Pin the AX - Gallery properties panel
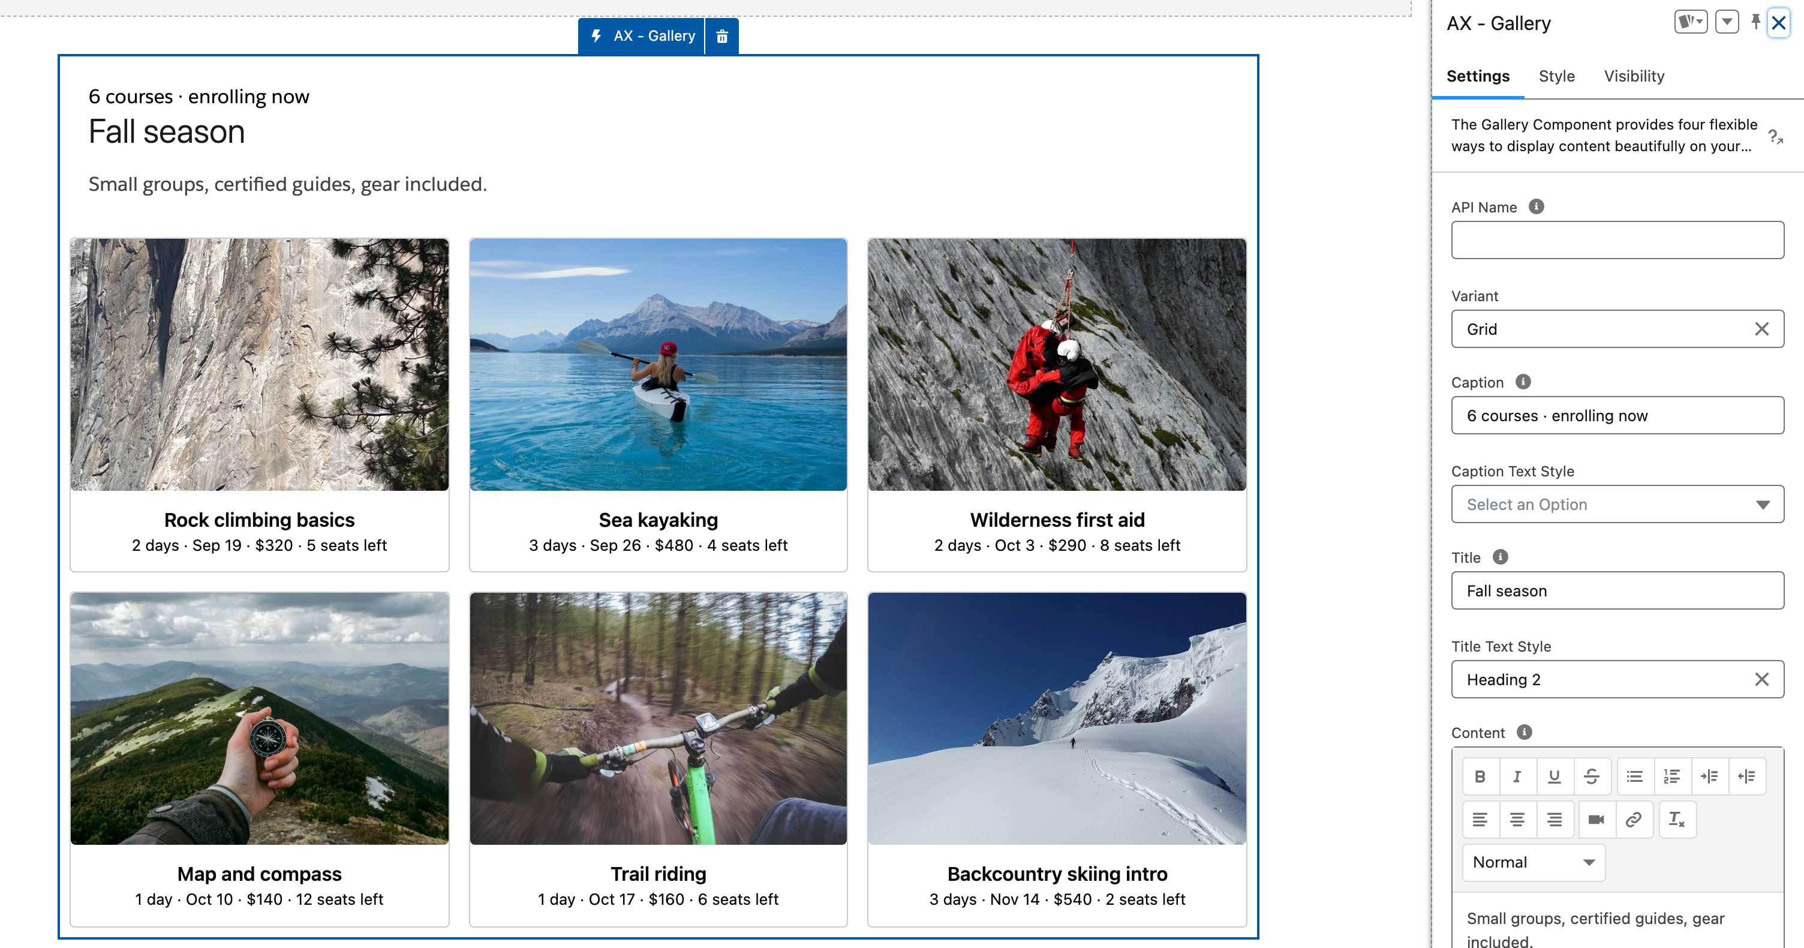1804x948 pixels. [x=1755, y=22]
